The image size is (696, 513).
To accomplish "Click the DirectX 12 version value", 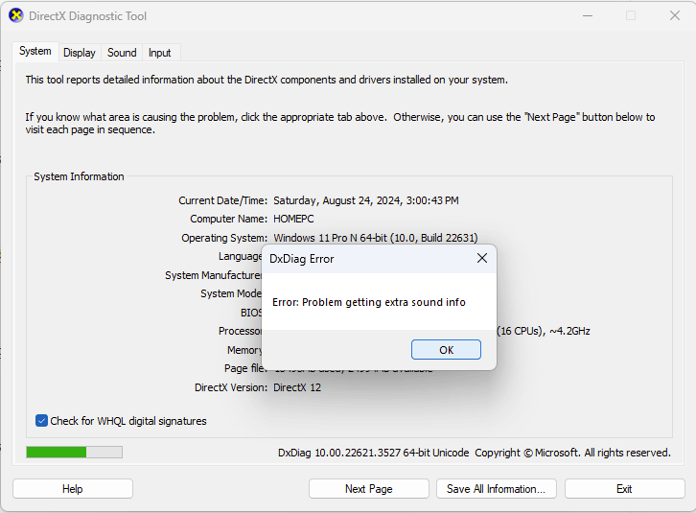I will point(297,387).
